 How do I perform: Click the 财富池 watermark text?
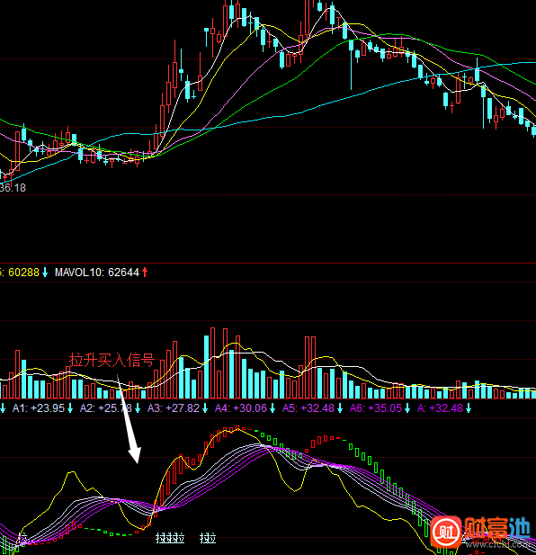point(497,528)
